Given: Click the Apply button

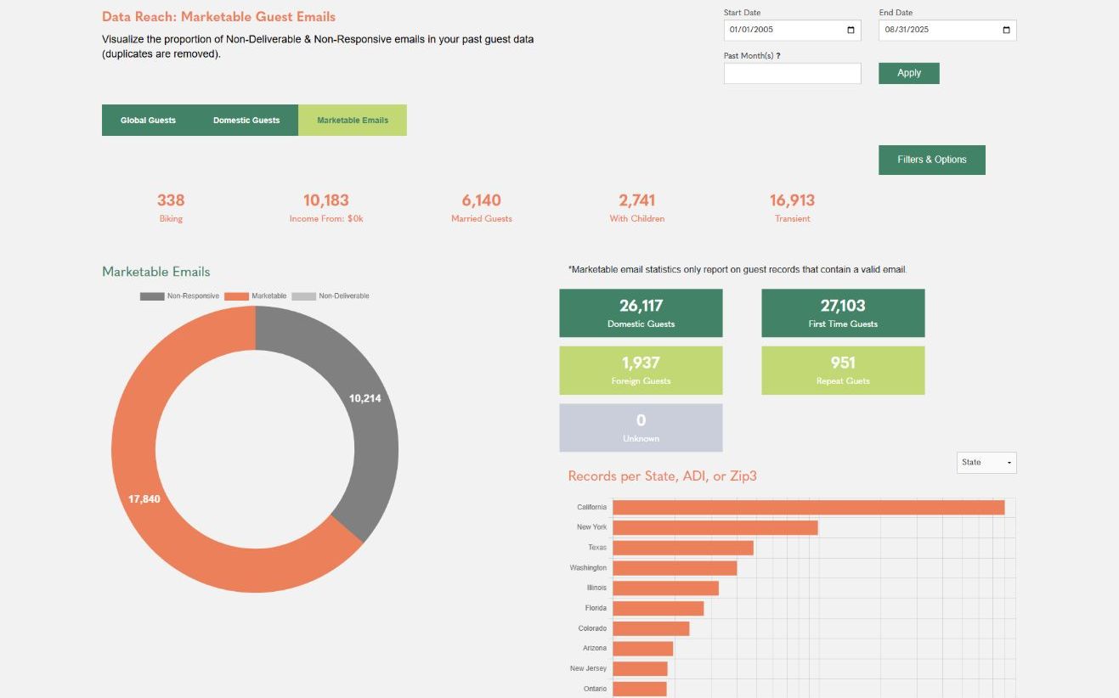Looking at the screenshot, I should [x=909, y=73].
